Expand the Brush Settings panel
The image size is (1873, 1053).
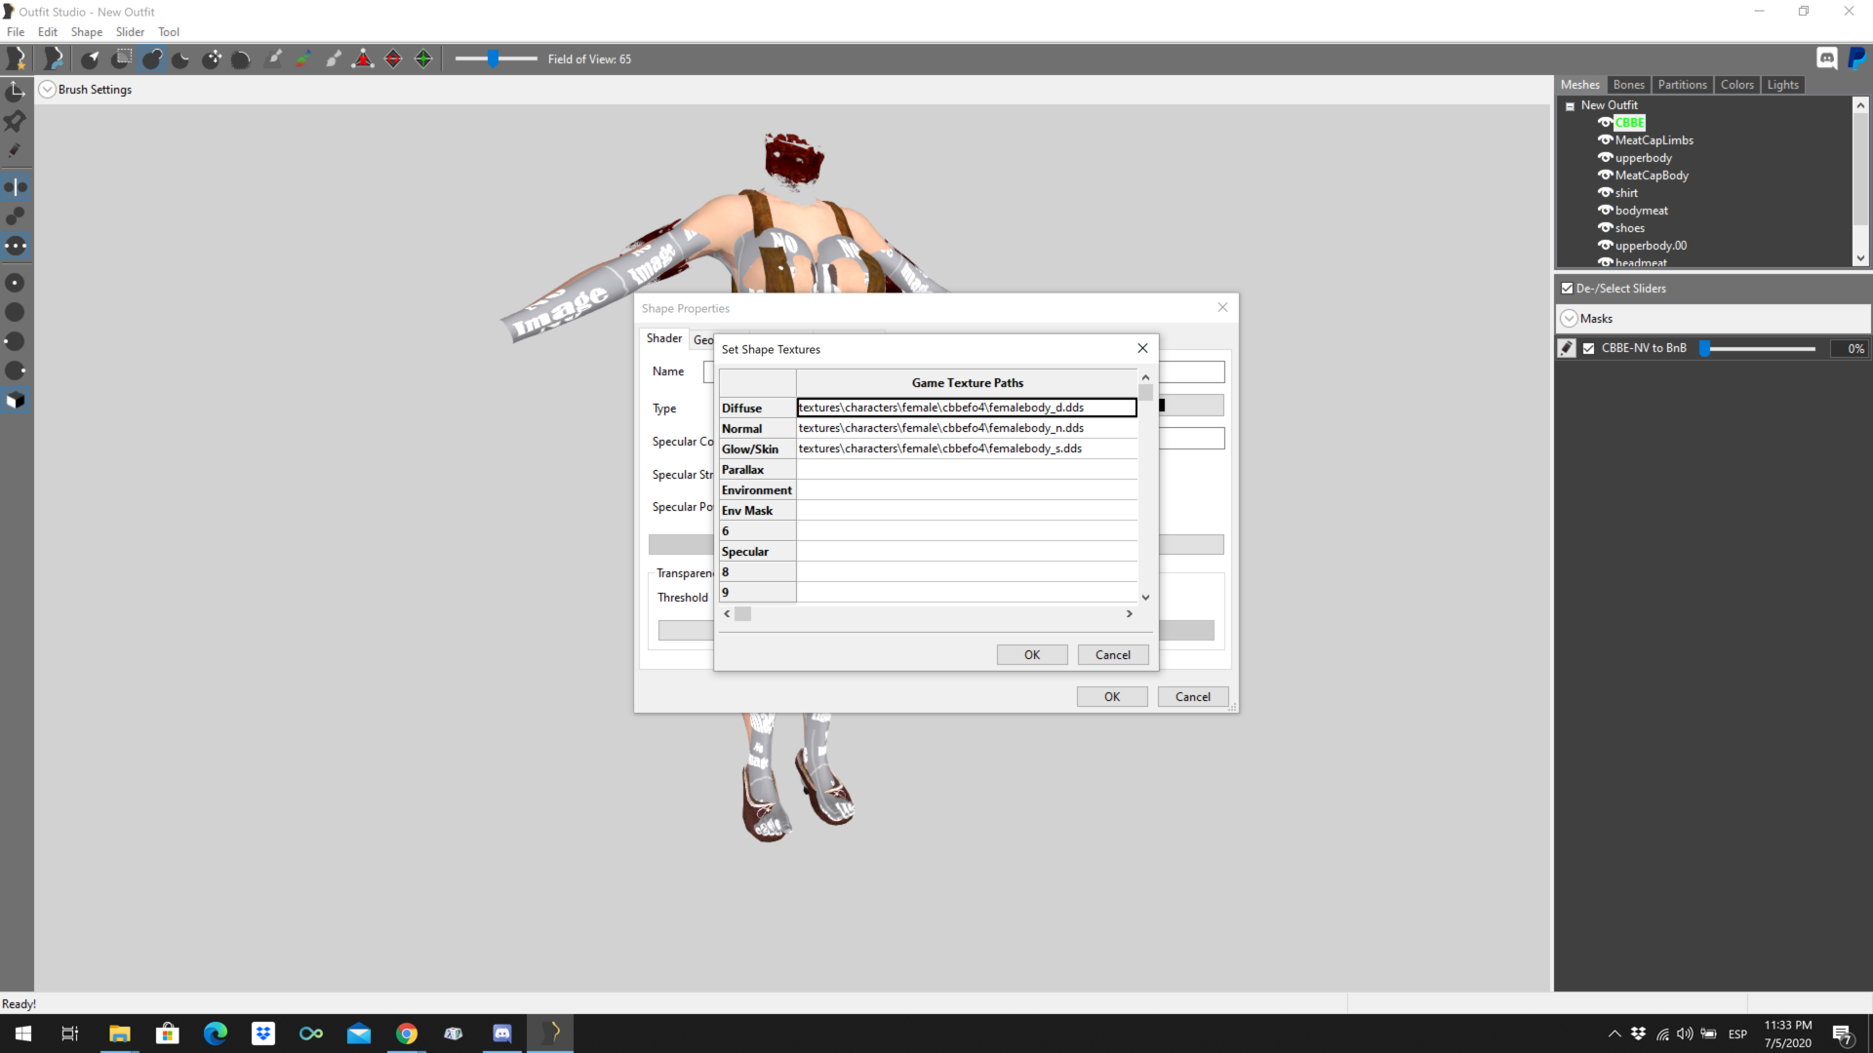(x=47, y=90)
